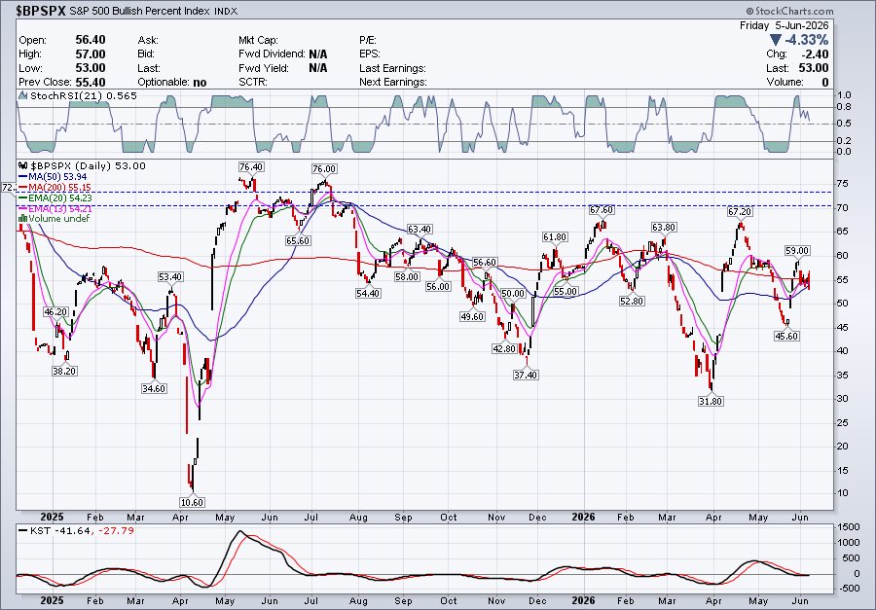Click the '49.60' low price label
The image size is (876, 610).
tap(472, 317)
